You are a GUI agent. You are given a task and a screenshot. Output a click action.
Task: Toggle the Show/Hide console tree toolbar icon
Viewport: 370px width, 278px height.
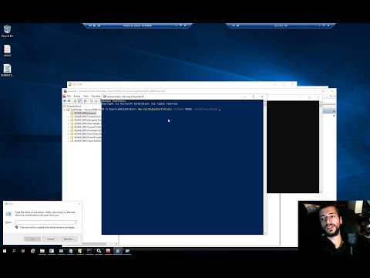point(80,101)
